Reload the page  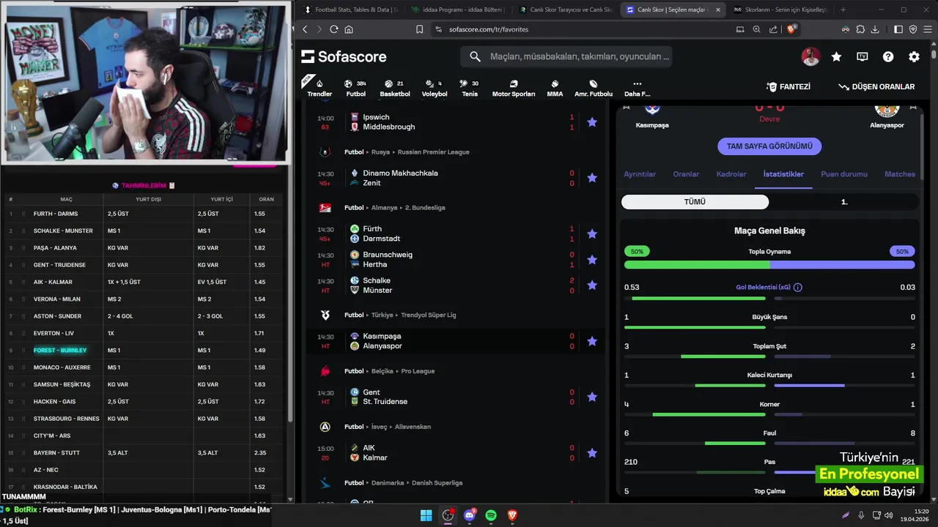tap(334, 29)
